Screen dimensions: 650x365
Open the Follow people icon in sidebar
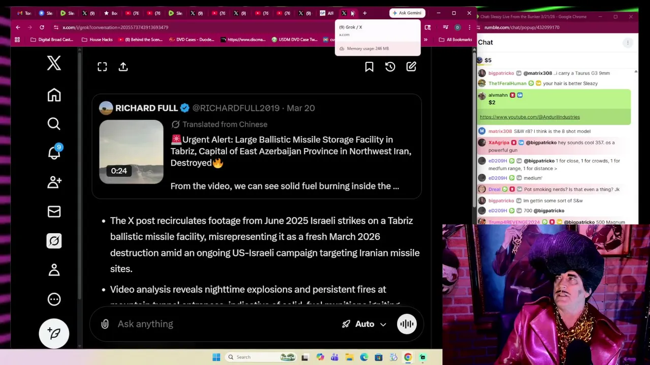tap(54, 182)
